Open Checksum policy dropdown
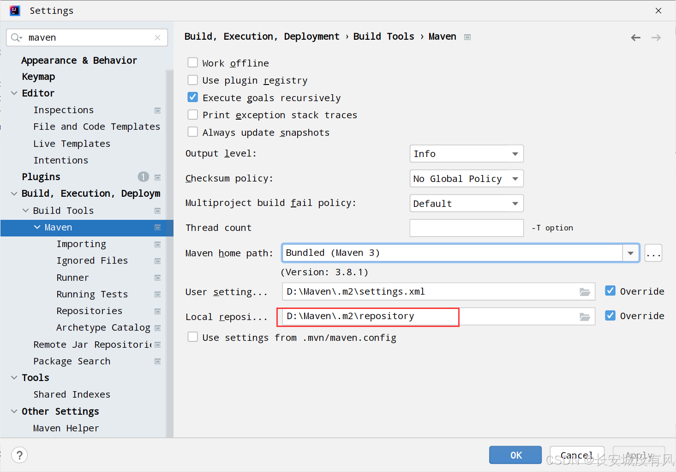 (467, 179)
